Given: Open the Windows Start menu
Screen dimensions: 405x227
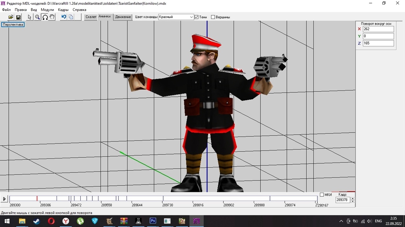Looking at the screenshot, I should coord(7,221).
